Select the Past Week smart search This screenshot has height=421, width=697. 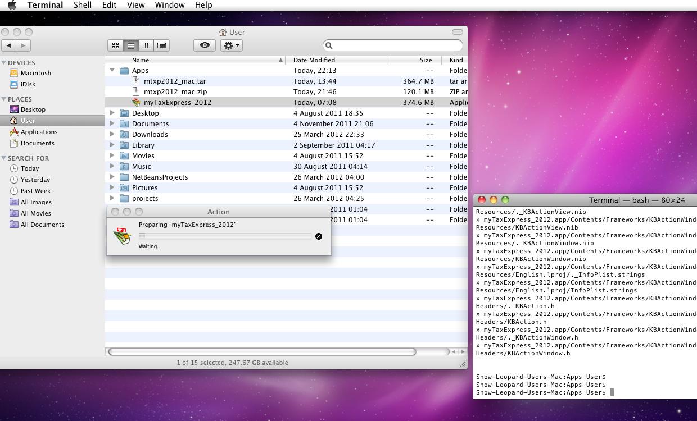pos(35,191)
